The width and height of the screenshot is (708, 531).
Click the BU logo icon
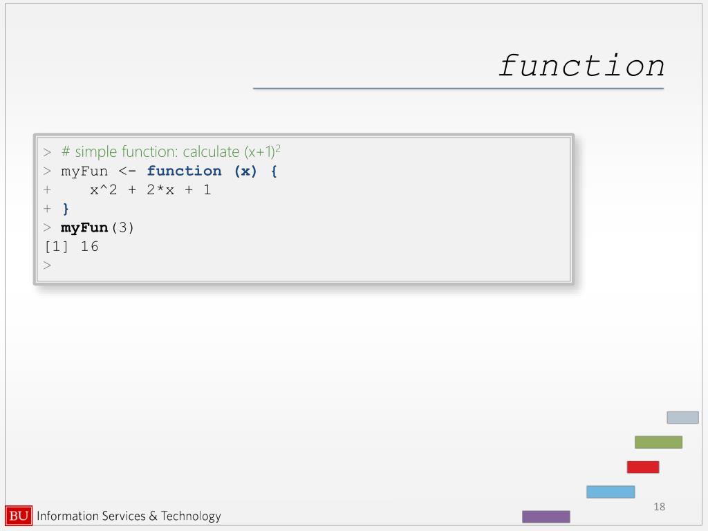19,516
